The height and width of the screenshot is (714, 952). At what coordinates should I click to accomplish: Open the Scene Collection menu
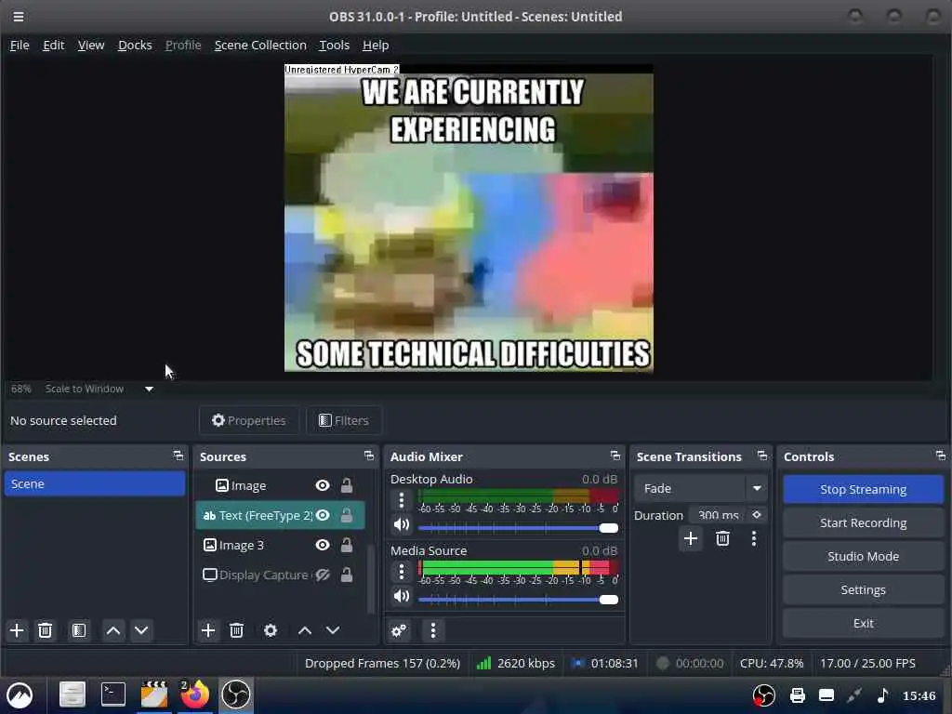coord(260,46)
